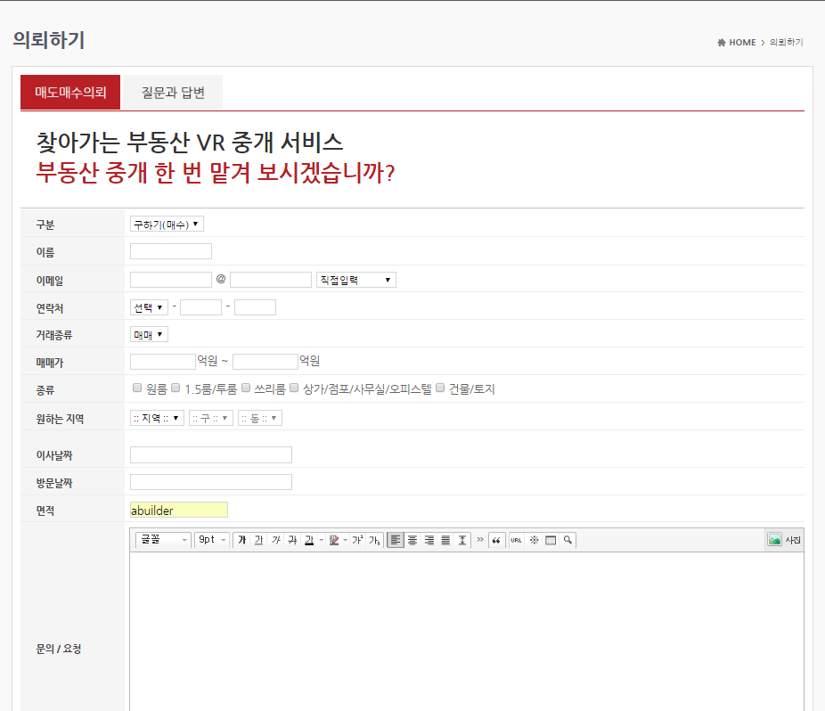
Task: Insert URL link via toolbar
Action: tap(516, 540)
